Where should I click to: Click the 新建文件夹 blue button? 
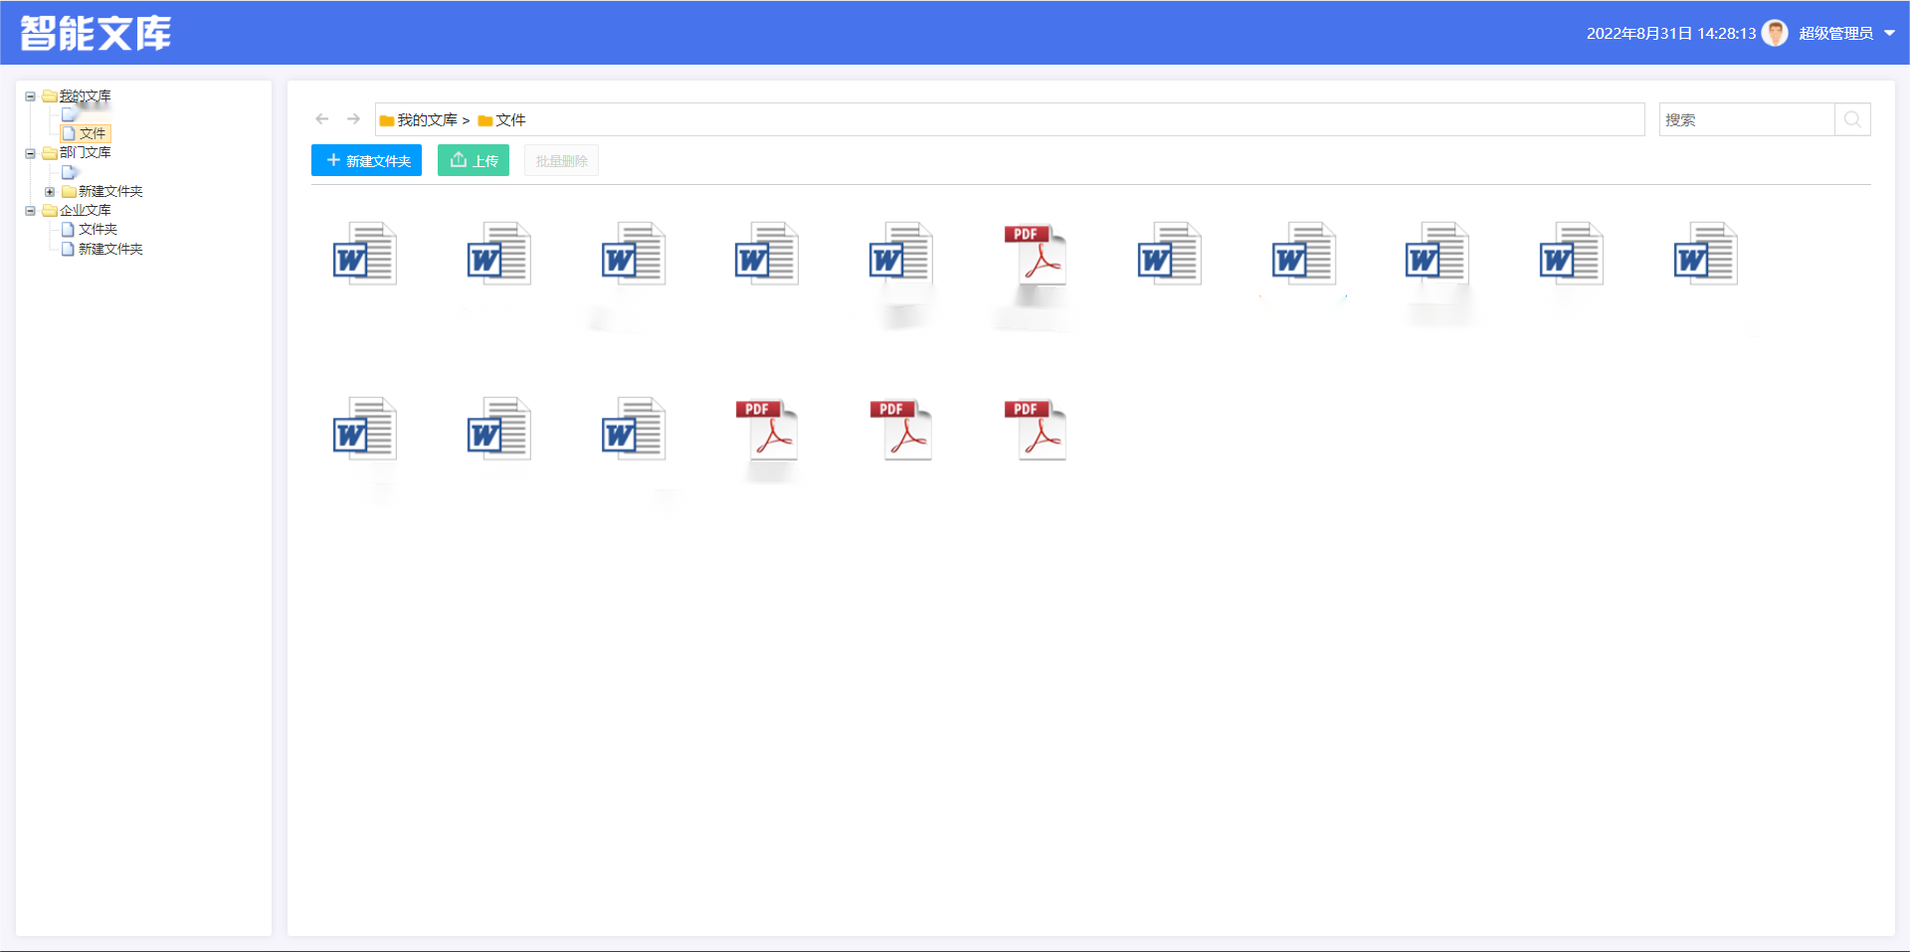click(x=366, y=160)
